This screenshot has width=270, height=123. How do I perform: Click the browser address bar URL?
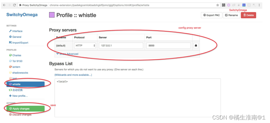click(99, 5)
